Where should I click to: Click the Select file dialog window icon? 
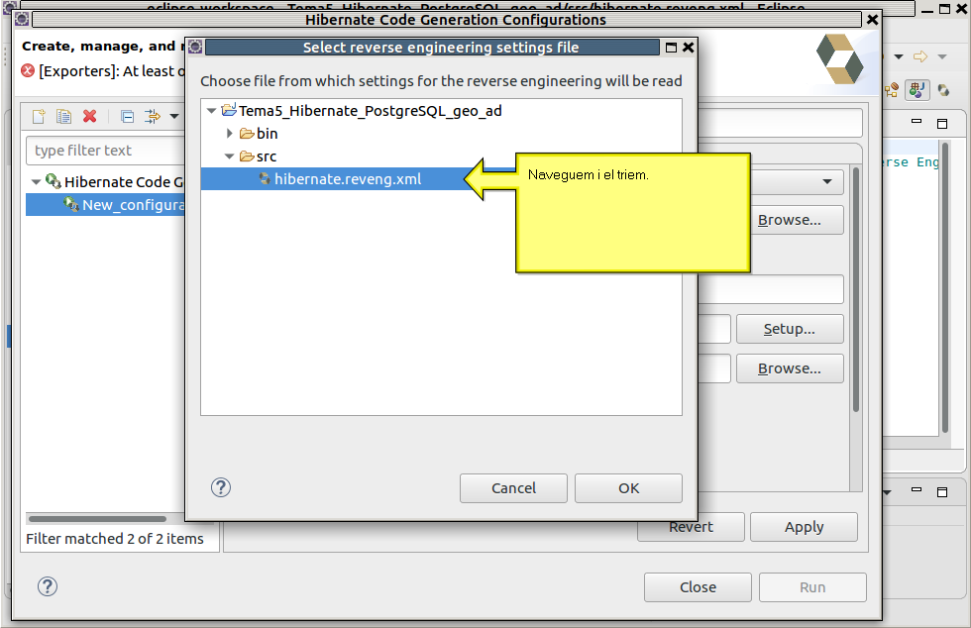coord(195,48)
